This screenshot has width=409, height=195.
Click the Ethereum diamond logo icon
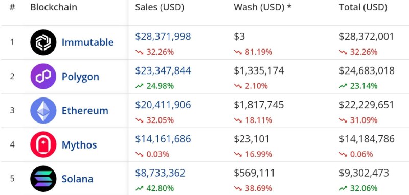point(43,110)
